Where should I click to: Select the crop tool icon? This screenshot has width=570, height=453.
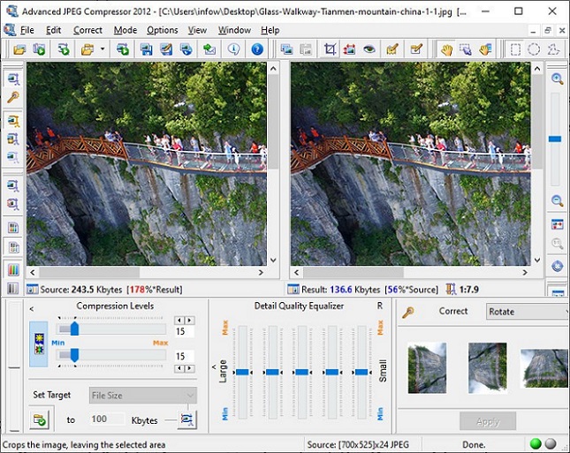coord(331,49)
